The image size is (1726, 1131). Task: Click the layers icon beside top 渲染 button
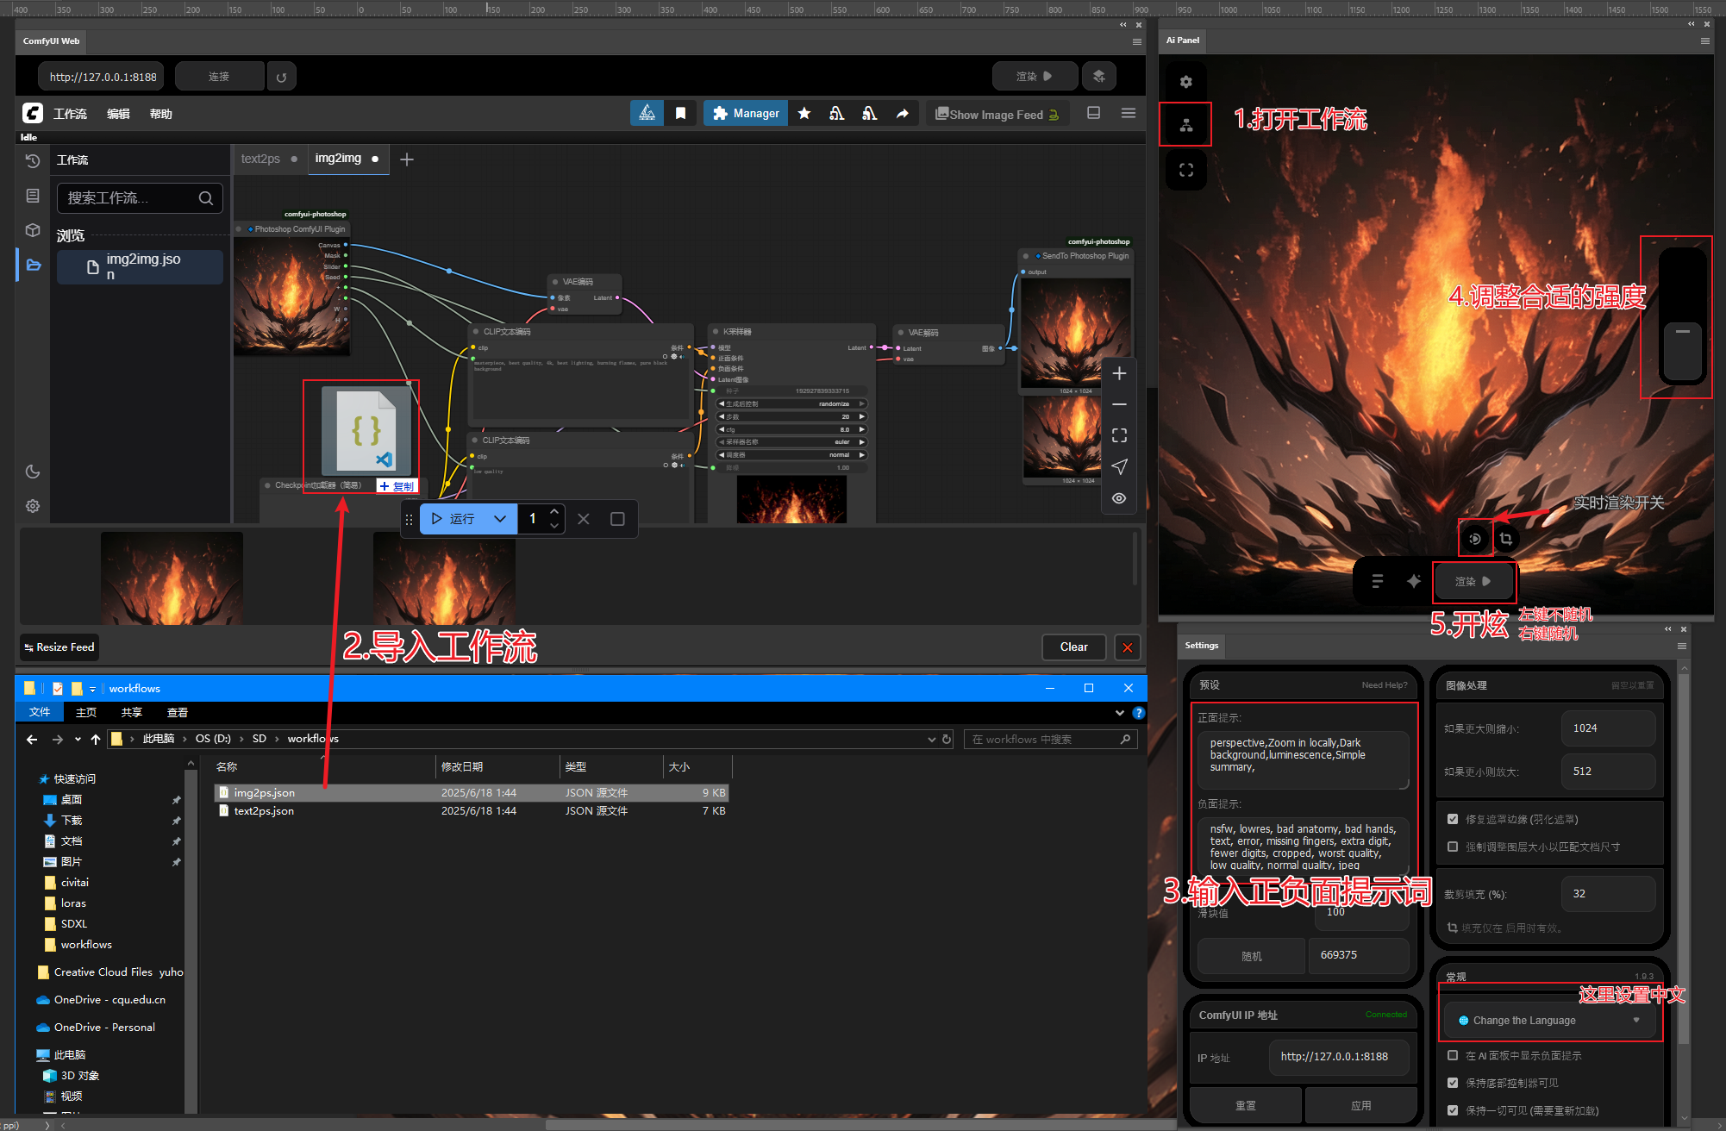click(1099, 76)
